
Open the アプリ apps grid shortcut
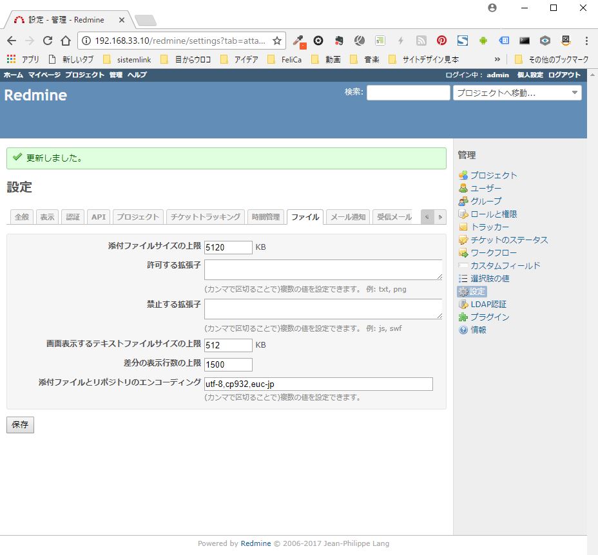click(x=23, y=59)
